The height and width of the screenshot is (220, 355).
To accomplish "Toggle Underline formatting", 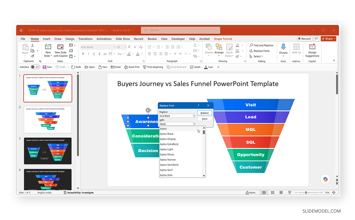I will coord(94,54).
